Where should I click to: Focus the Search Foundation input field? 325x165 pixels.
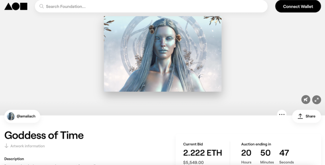[151, 6]
